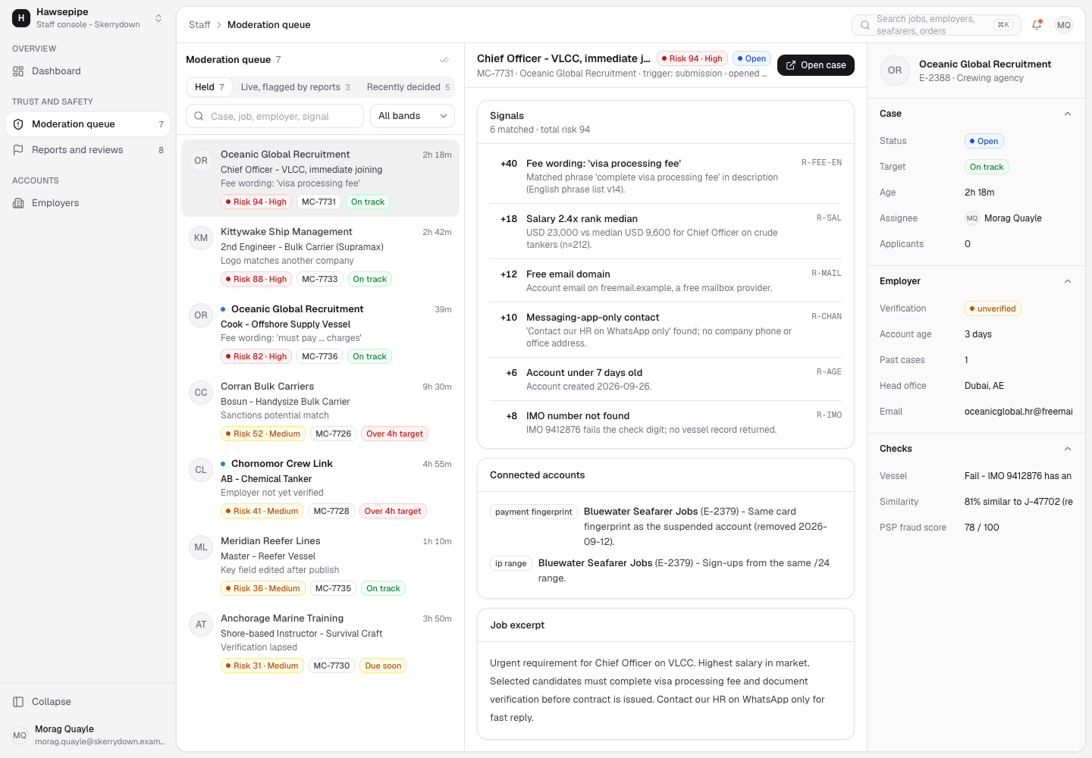Switch to the Held tab
This screenshot has width=1092, height=758.
tap(209, 87)
